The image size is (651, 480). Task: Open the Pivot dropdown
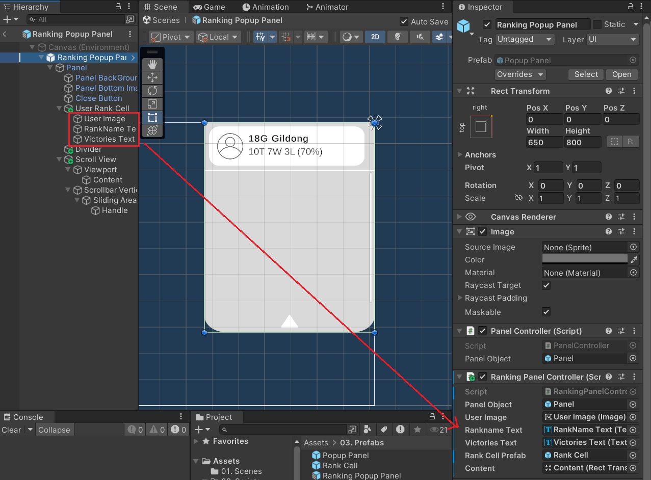[171, 37]
